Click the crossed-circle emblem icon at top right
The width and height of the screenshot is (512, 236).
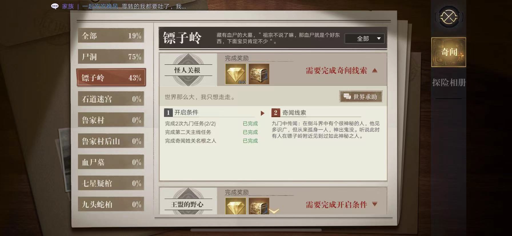[449, 17]
